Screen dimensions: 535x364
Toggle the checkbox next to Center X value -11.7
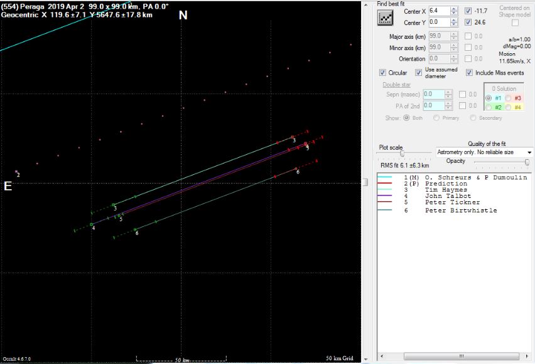click(x=468, y=11)
